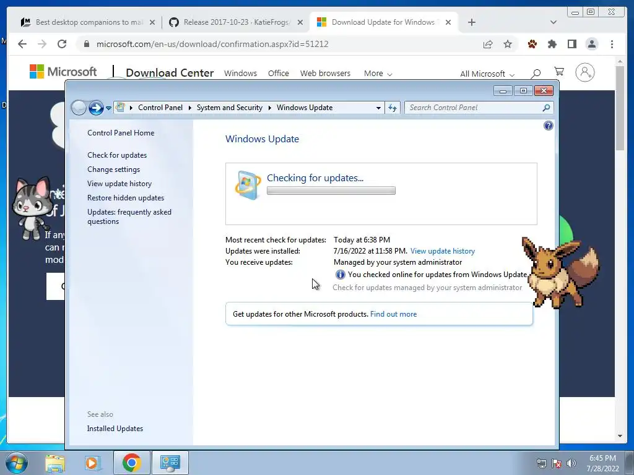Click the System and Security breadcrumb
Image resolution: width=634 pixels, height=475 pixels.
pos(229,108)
